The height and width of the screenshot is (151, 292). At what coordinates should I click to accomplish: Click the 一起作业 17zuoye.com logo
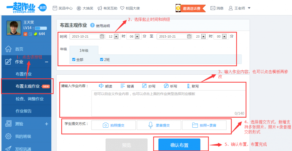(x=21, y=8)
